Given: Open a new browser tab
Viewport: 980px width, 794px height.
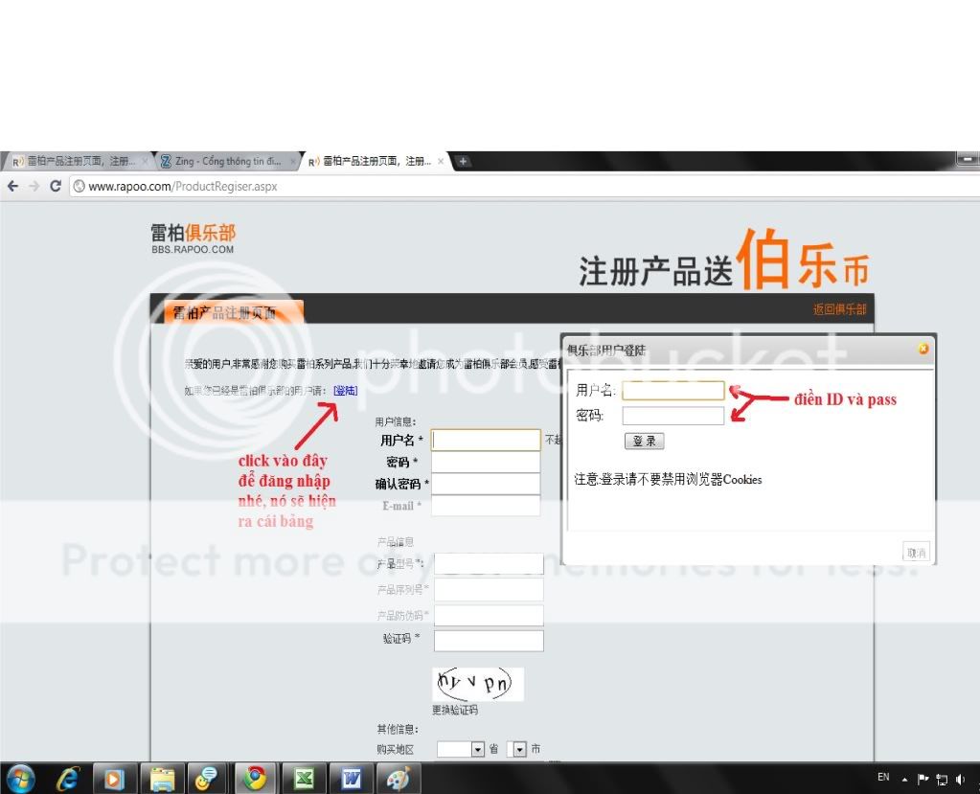Looking at the screenshot, I should 463,161.
